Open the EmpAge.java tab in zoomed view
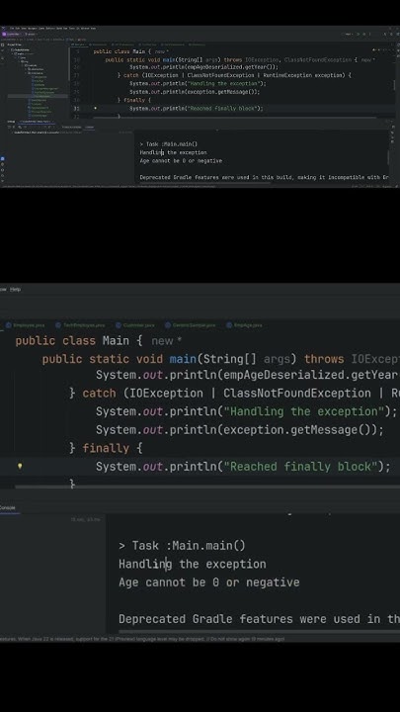The width and height of the screenshot is (400, 712). pos(245,325)
